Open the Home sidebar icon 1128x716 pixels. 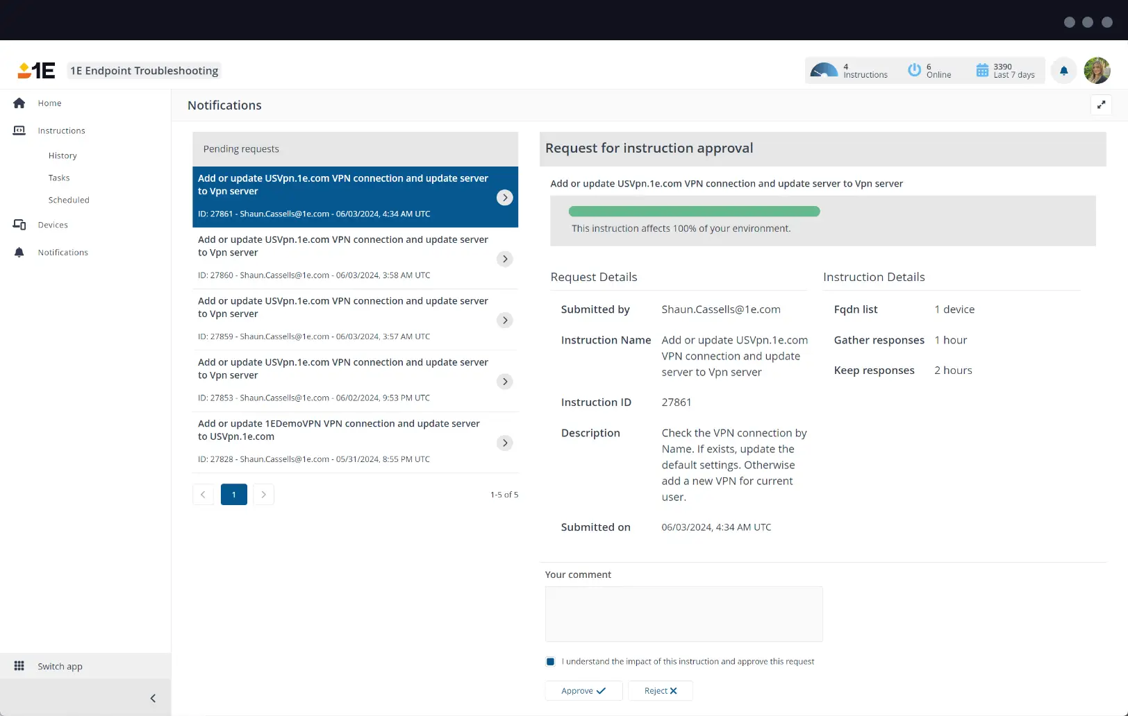pyautogui.click(x=19, y=103)
